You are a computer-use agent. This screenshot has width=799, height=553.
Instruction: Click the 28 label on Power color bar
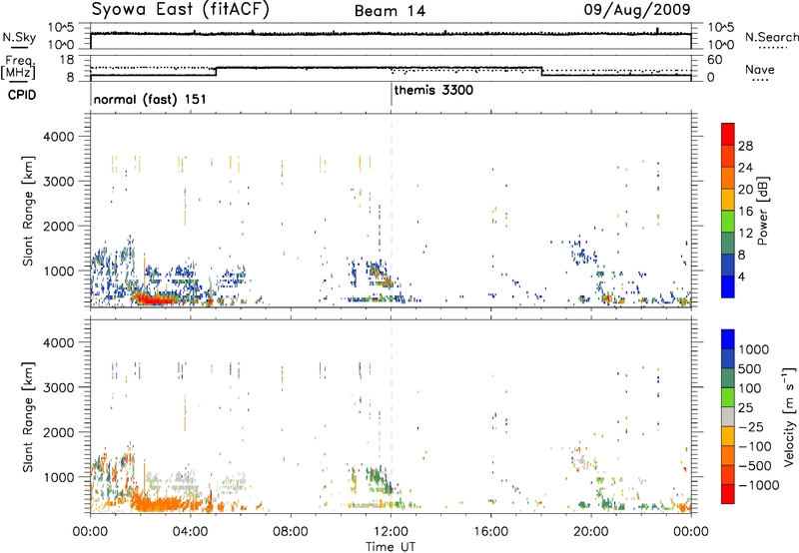(745, 146)
